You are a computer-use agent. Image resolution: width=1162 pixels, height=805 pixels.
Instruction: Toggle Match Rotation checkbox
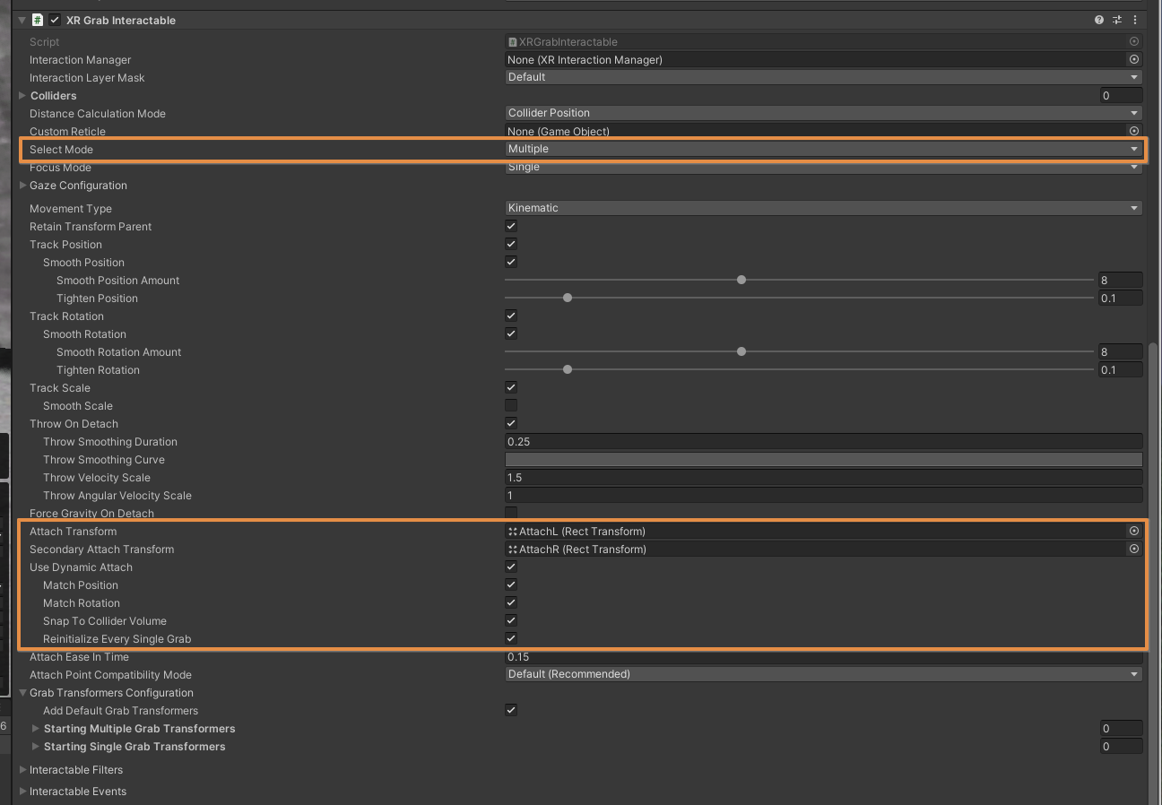pyautogui.click(x=511, y=602)
